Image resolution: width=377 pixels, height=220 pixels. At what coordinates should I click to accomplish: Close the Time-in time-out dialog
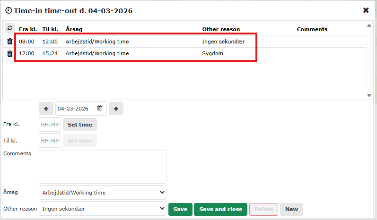[366, 10]
